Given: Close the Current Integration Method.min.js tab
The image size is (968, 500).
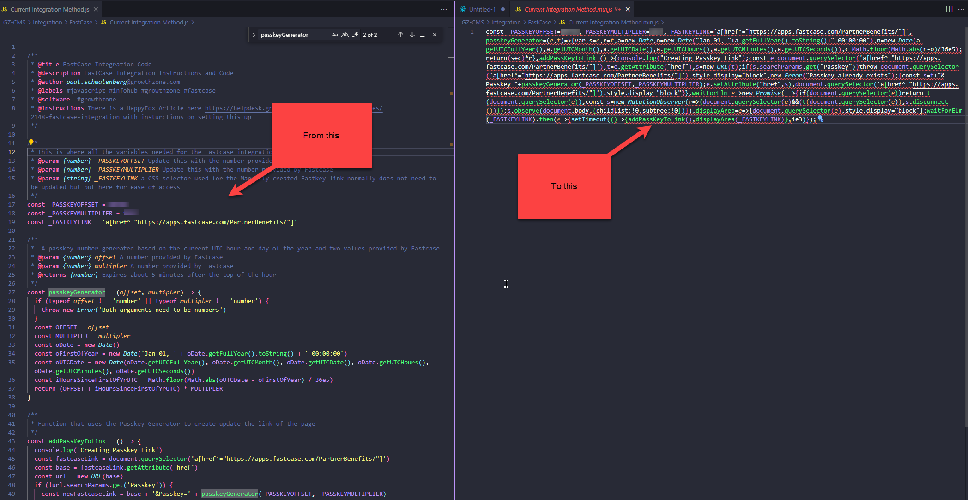Looking at the screenshot, I should click(x=628, y=9).
